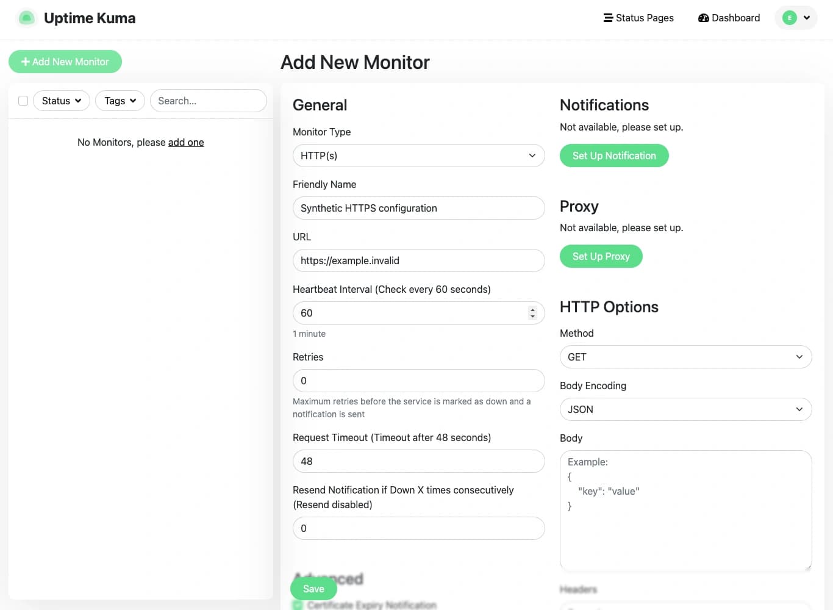Screen dimensions: 833x610
Task: Click the Set Up Proxy button
Action: [x=601, y=256]
